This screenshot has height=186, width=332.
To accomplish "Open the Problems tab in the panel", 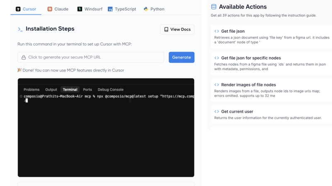I will point(32,90).
